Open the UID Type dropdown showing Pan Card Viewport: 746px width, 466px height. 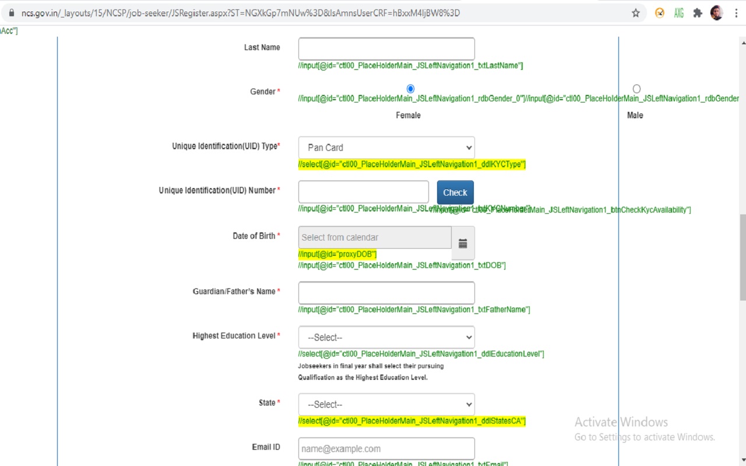point(386,147)
